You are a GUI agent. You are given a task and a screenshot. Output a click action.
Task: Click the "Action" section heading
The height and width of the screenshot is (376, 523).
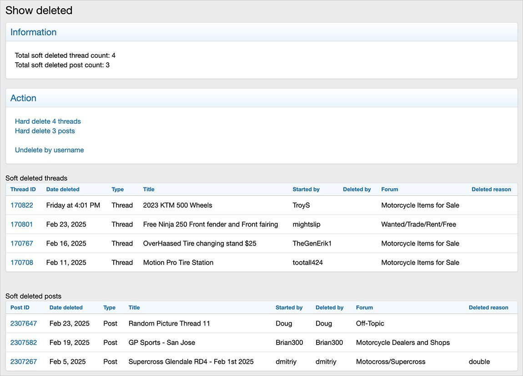tap(23, 98)
